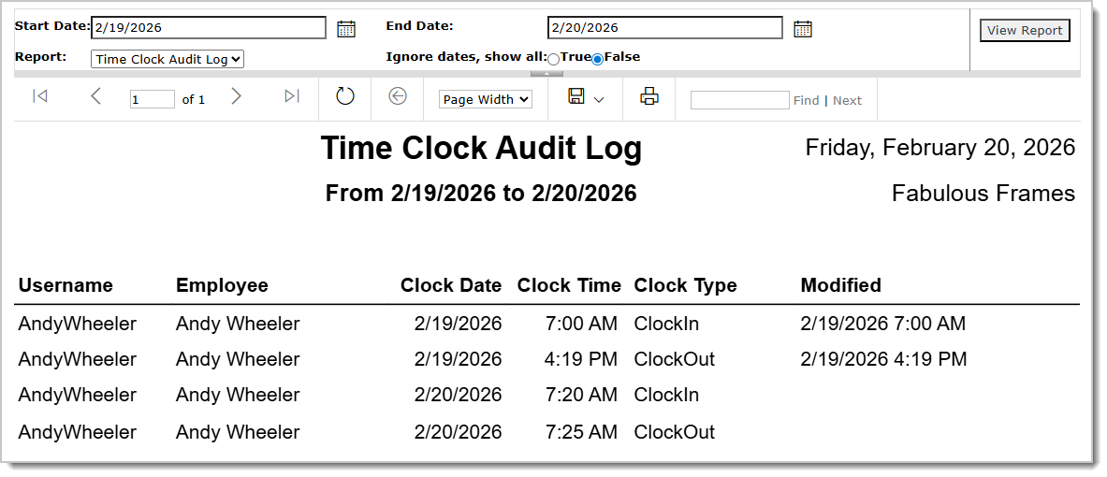The height and width of the screenshot is (477, 1107).
Task: Go to first page of report
Action: tap(39, 96)
